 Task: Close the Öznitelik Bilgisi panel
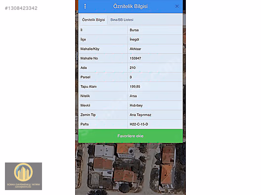177,6
